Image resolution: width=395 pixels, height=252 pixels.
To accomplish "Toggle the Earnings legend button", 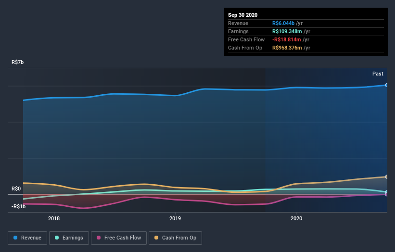I will [x=69, y=238].
